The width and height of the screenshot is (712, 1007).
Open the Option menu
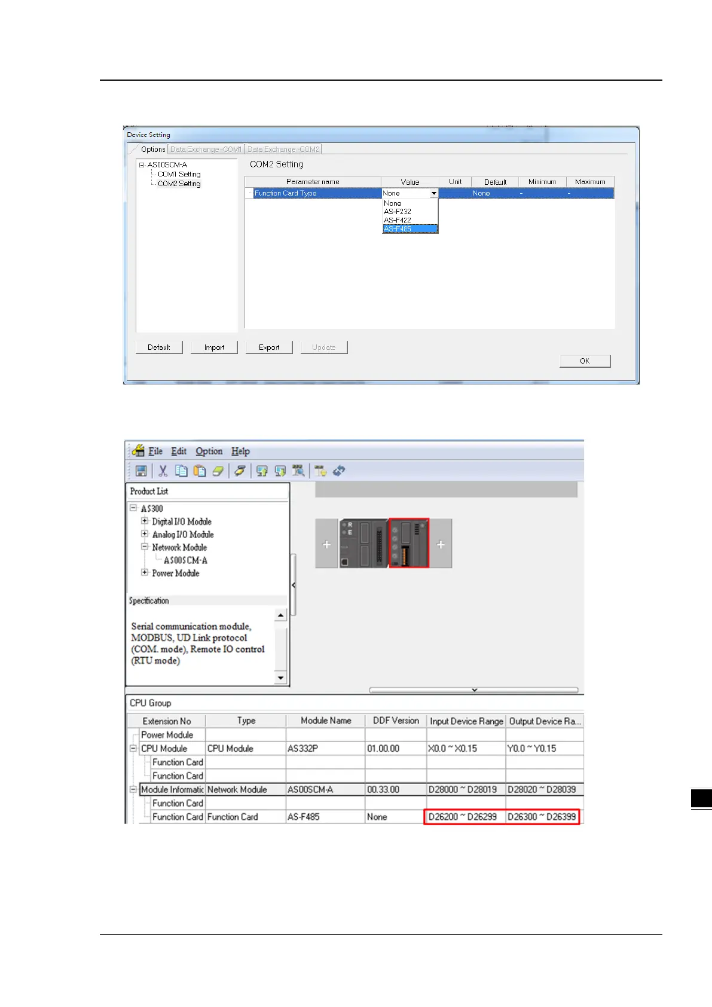click(209, 451)
